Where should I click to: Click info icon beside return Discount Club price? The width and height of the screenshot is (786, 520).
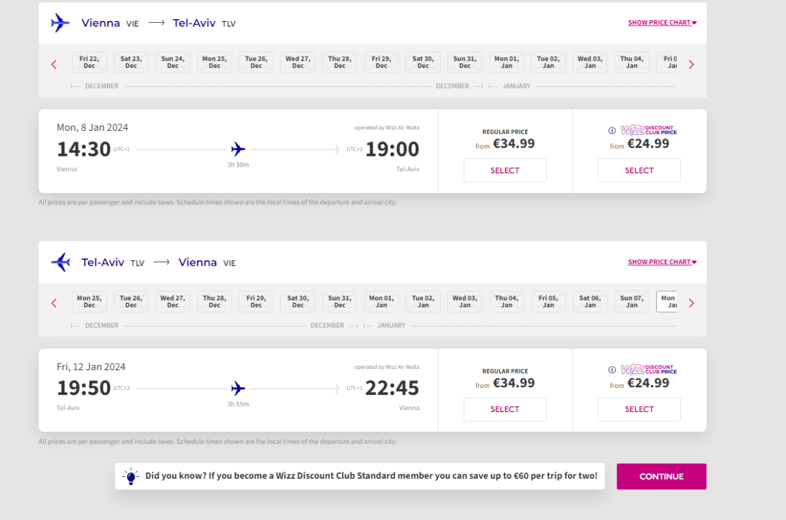pyautogui.click(x=612, y=370)
